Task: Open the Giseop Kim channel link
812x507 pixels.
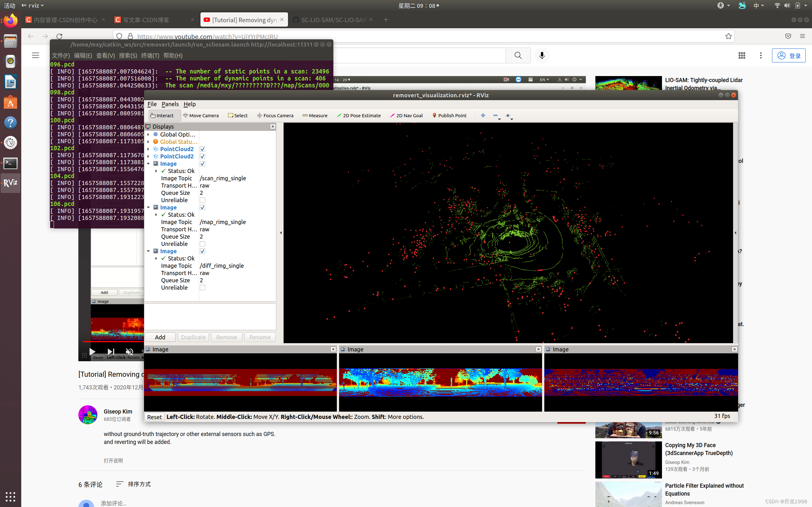Action: tap(118, 411)
